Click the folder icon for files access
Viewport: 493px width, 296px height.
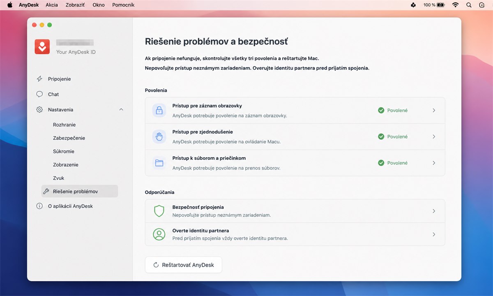(159, 163)
